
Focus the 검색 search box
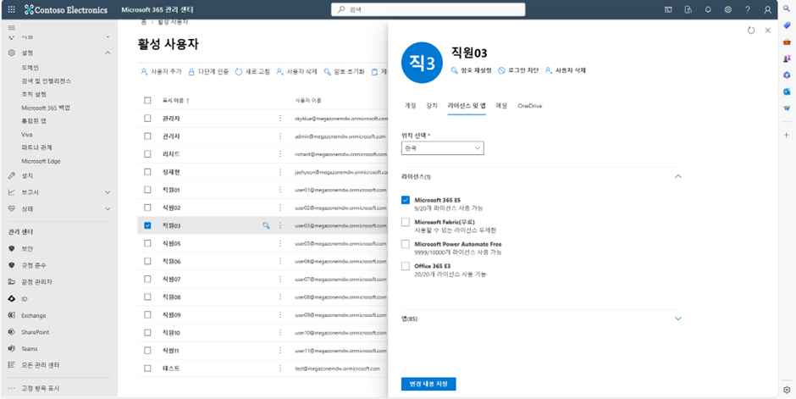pos(428,9)
